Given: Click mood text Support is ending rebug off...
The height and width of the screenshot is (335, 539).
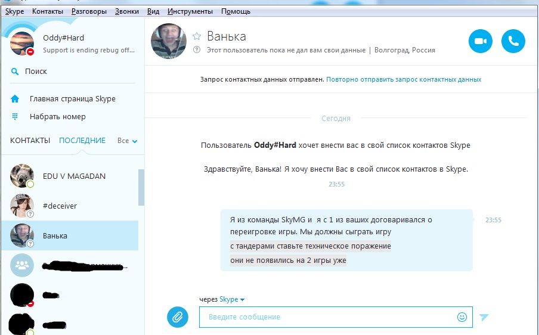Looking at the screenshot, I should point(89,50).
